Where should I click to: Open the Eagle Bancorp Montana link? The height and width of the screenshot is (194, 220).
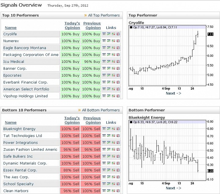click(24, 48)
